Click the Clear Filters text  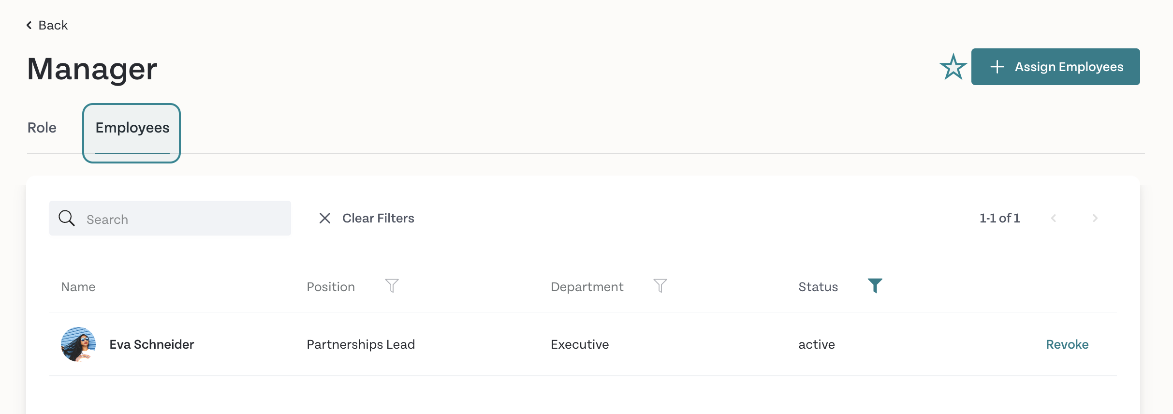(378, 218)
